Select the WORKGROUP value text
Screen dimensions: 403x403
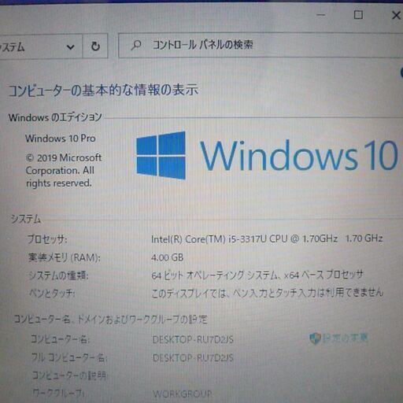tap(183, 394)
